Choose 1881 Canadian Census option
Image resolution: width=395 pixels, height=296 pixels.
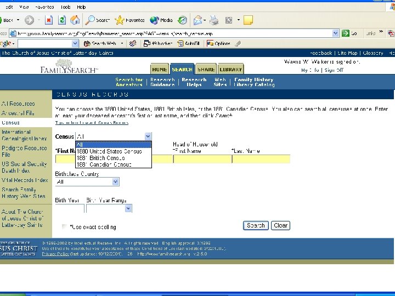coord(114,164)
